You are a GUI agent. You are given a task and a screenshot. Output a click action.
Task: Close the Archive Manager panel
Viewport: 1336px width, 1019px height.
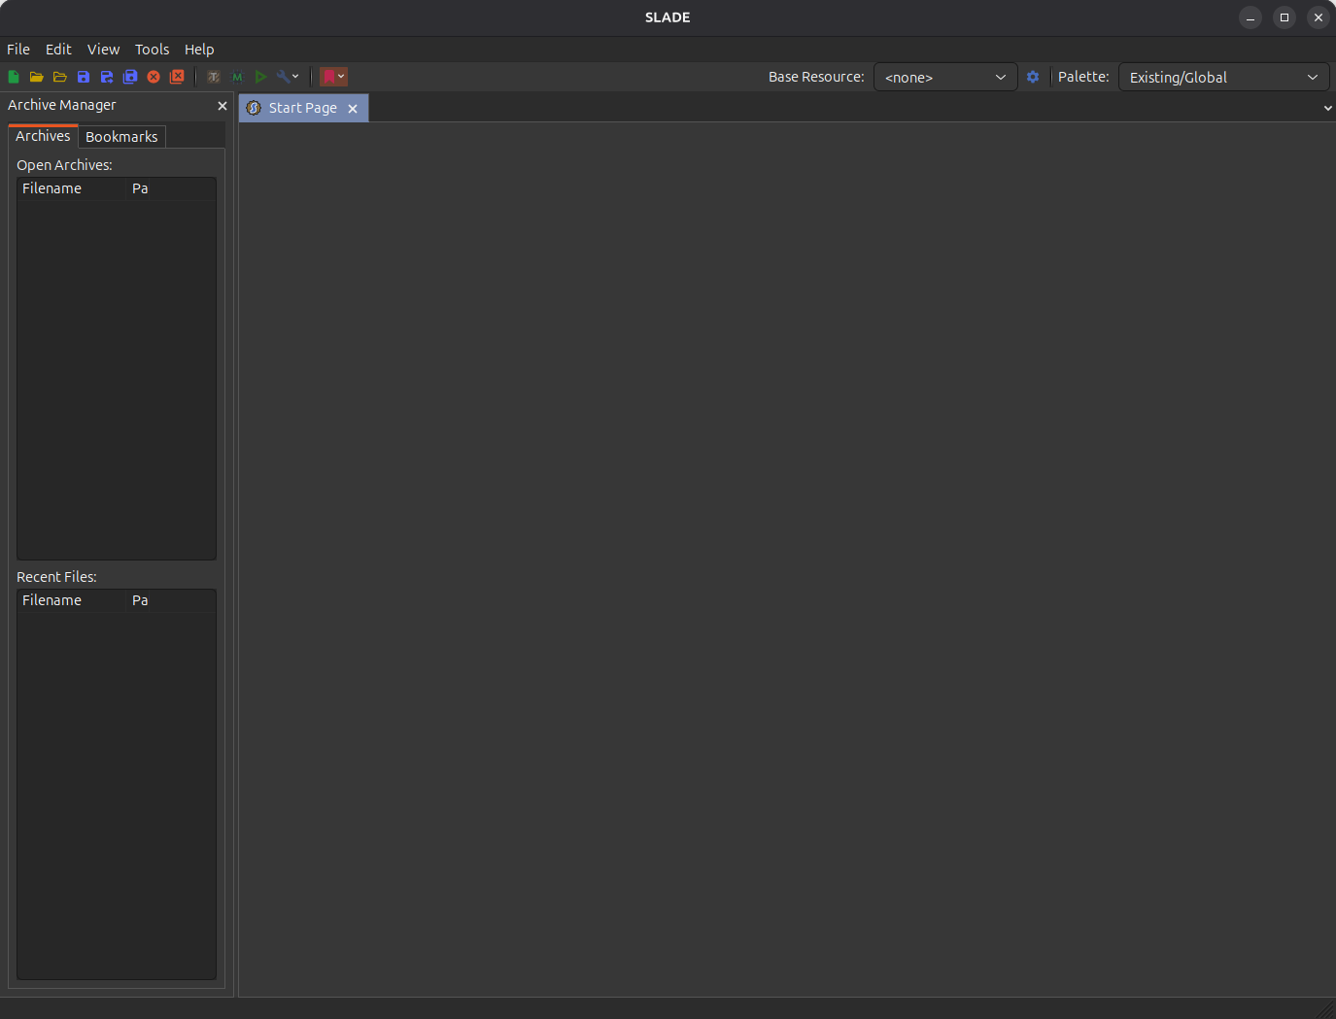223,106
